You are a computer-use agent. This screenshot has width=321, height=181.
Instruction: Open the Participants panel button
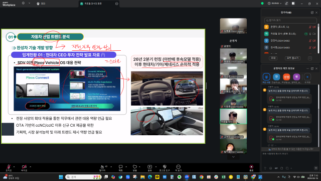point(103,167)
